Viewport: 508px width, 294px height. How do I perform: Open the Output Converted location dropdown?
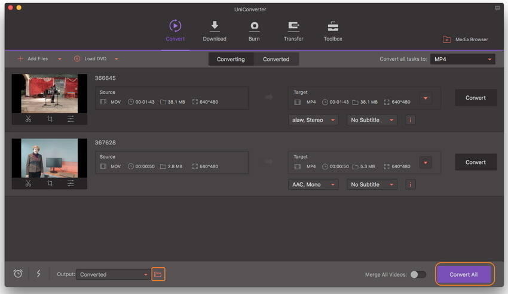click(x=113, y=274)
